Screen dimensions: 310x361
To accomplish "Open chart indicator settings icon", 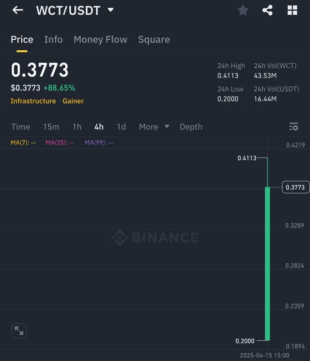I will pyautogui.click(x=294, y=126).
